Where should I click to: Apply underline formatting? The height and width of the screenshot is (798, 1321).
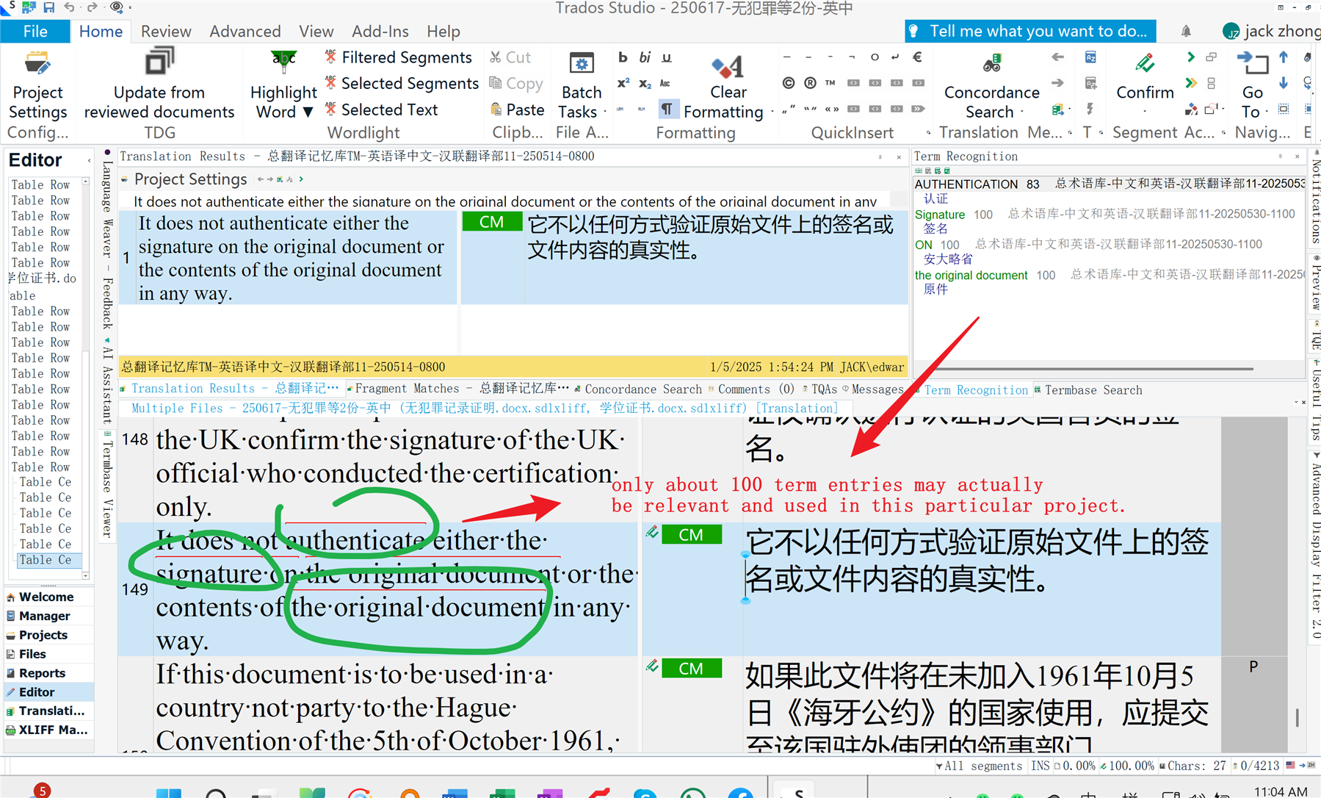click(667, 57)
